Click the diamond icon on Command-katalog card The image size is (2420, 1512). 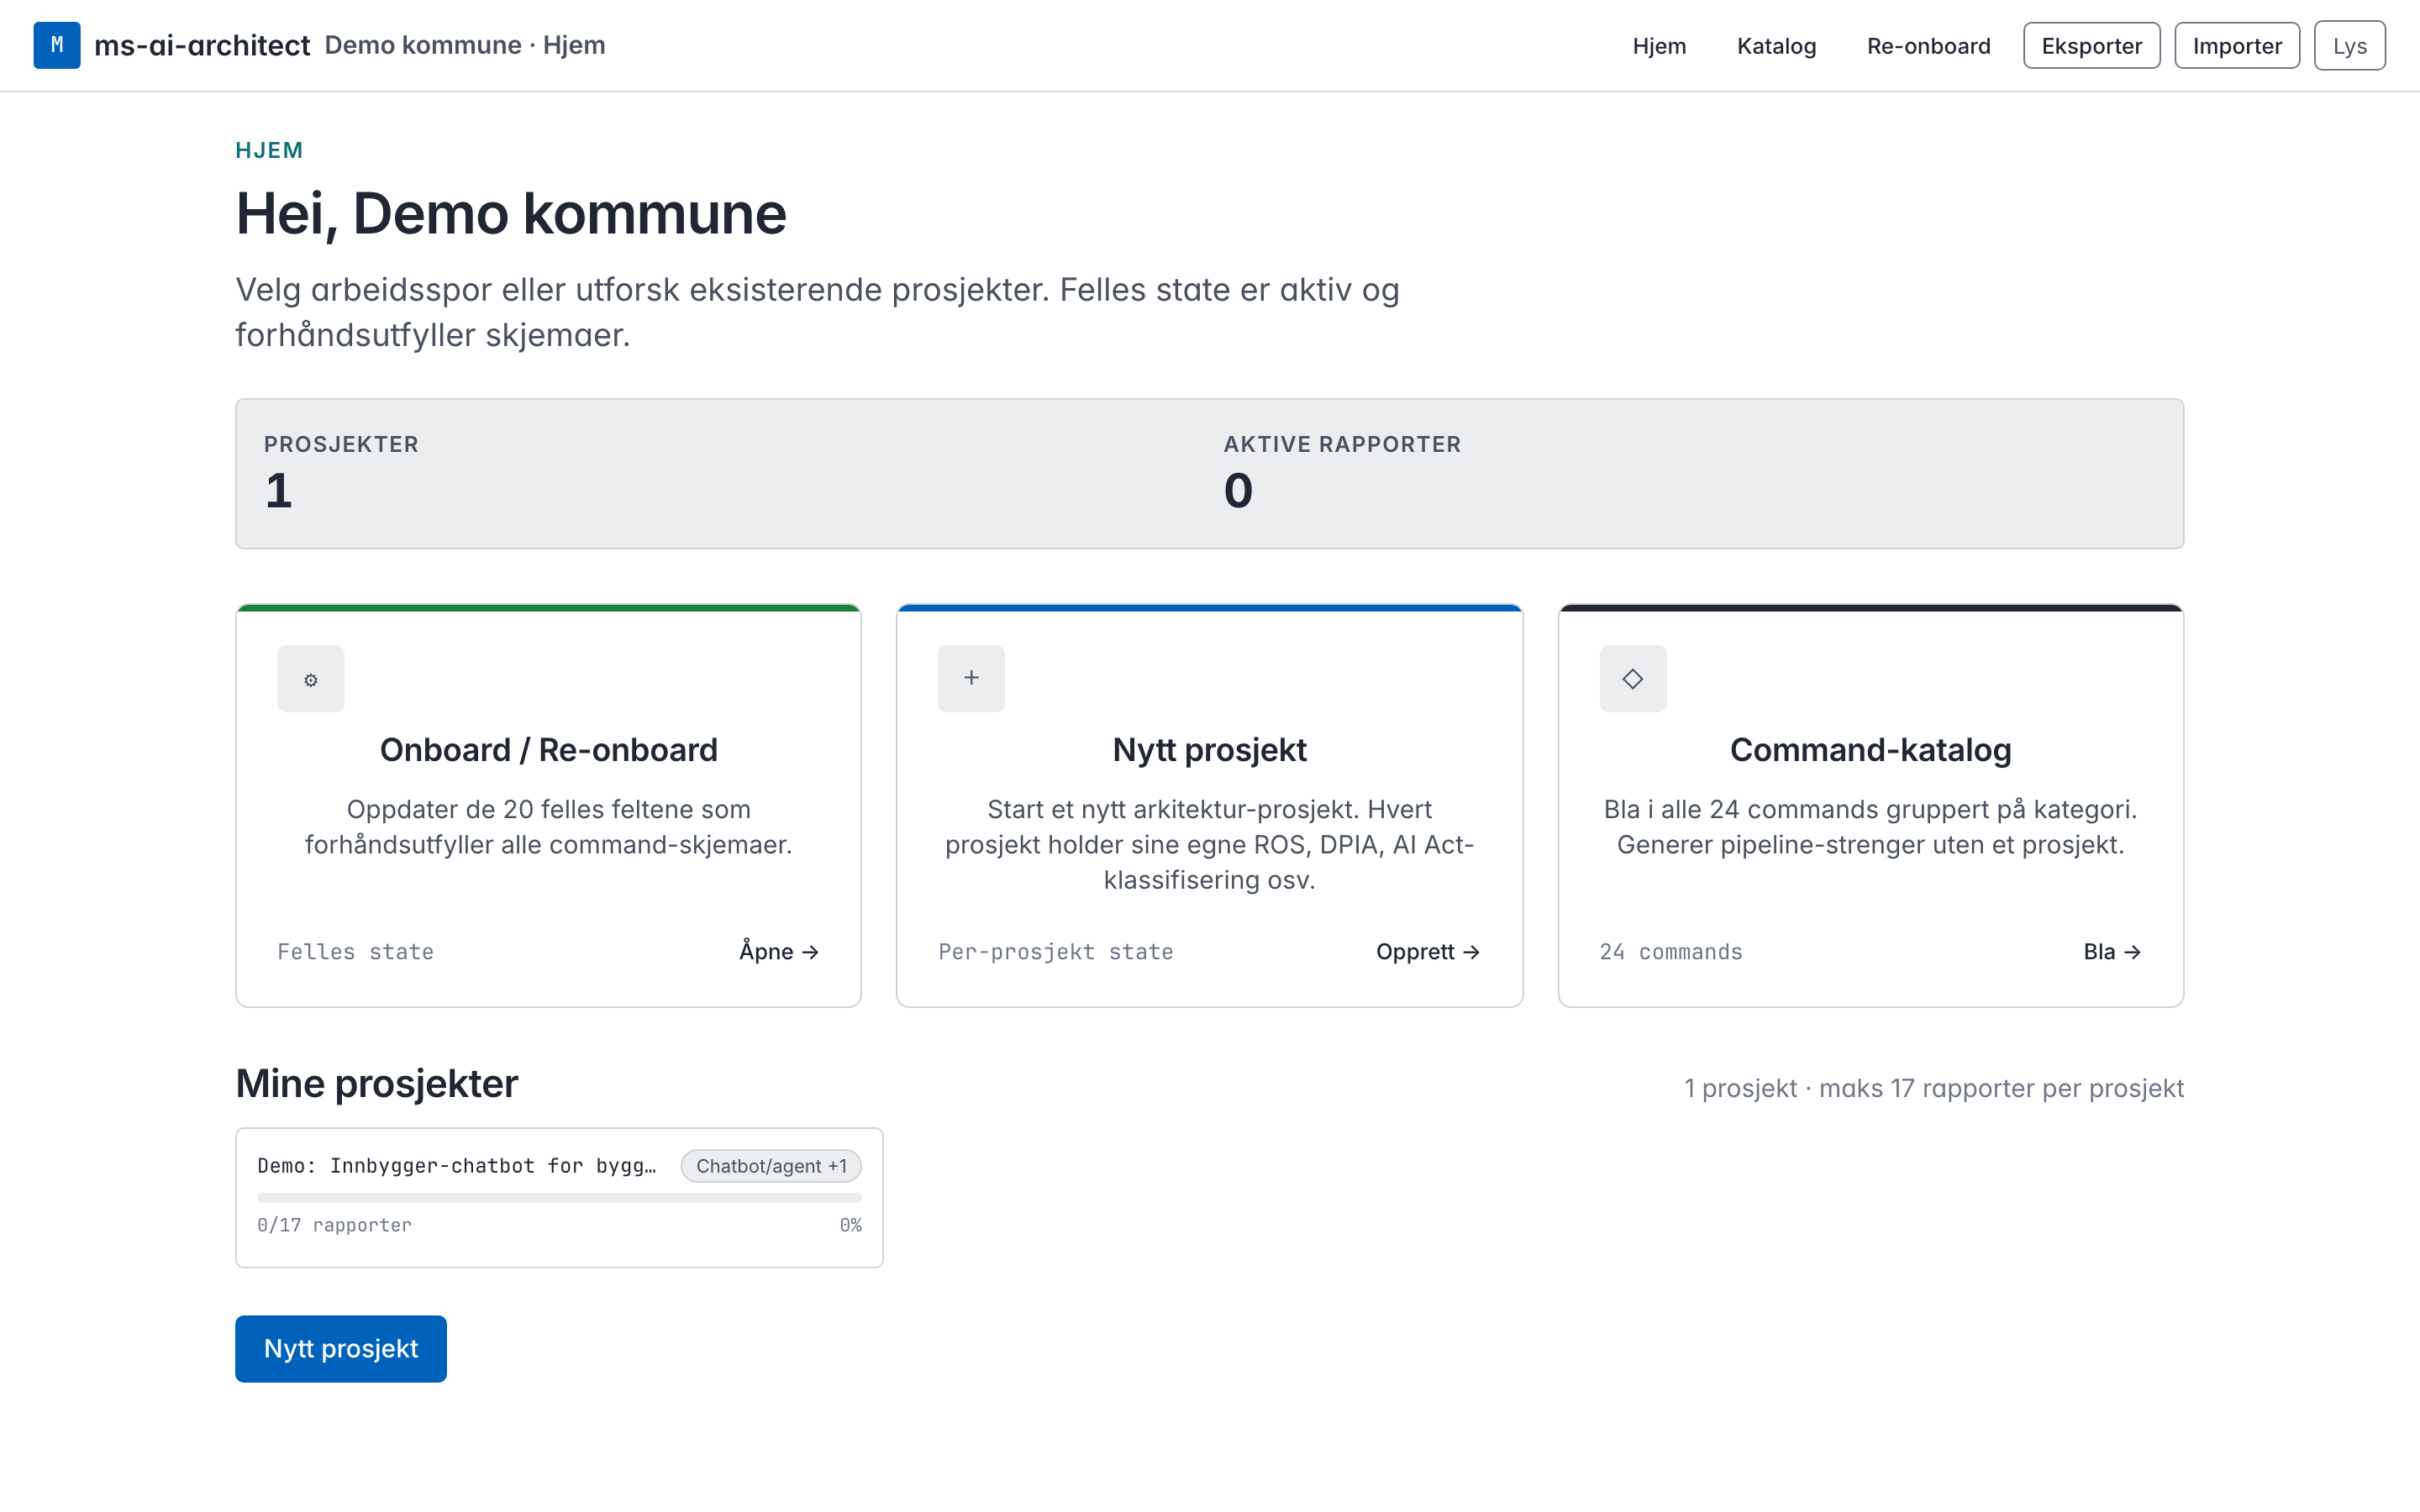(1633, 679)
